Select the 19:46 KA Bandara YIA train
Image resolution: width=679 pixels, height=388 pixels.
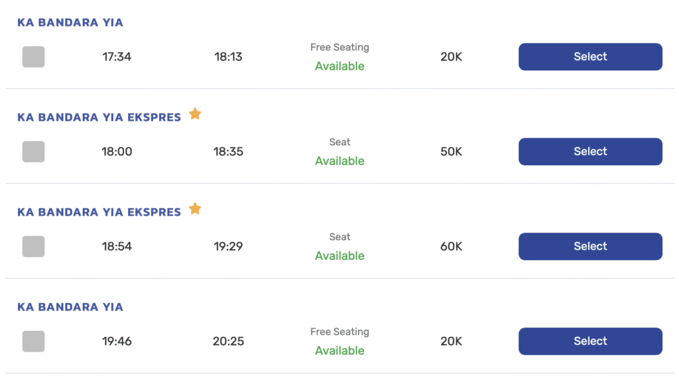tap(590, 342)
